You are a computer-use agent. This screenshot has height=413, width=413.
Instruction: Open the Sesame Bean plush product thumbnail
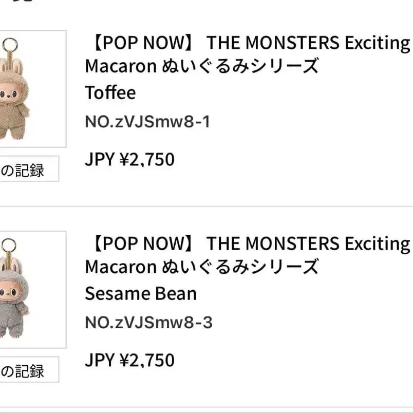[x=31, y=289]
